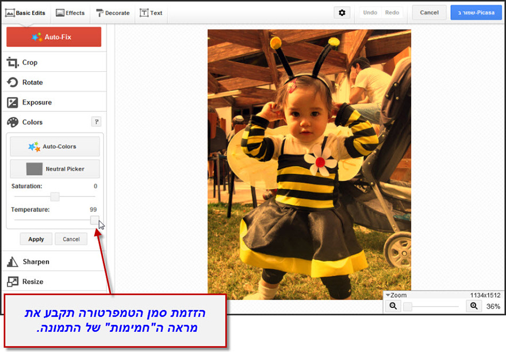
Task: Open the Exposure adjustments
Action: pos(37,102)
